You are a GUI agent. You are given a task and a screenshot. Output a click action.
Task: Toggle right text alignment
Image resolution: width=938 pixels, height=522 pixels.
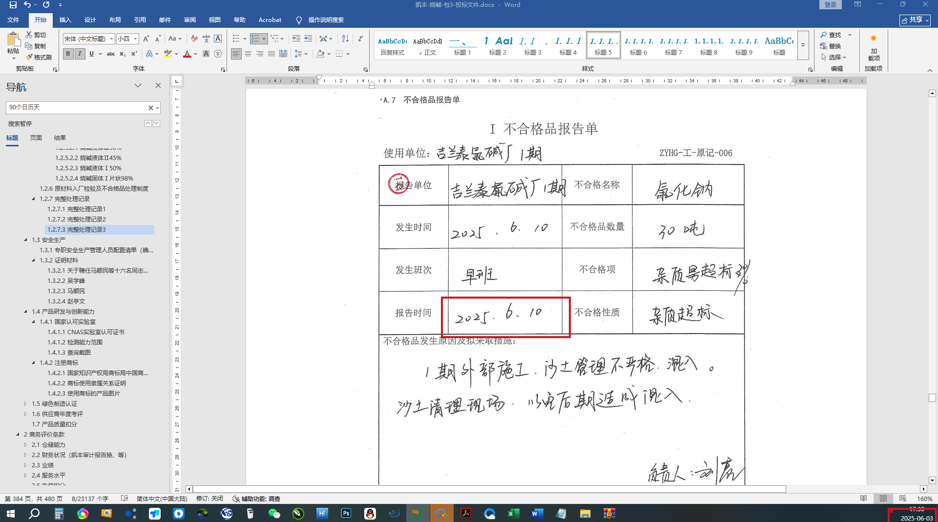coord(260,54)
